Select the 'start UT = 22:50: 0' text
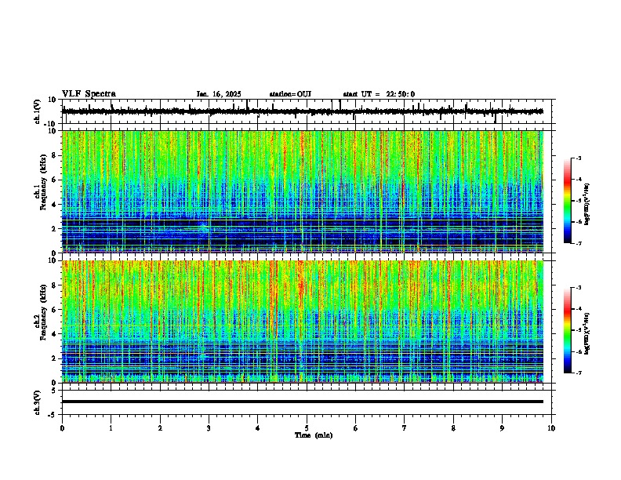This screenshot has width=621, height=480. pyautogui.click(x=379, y=94)
